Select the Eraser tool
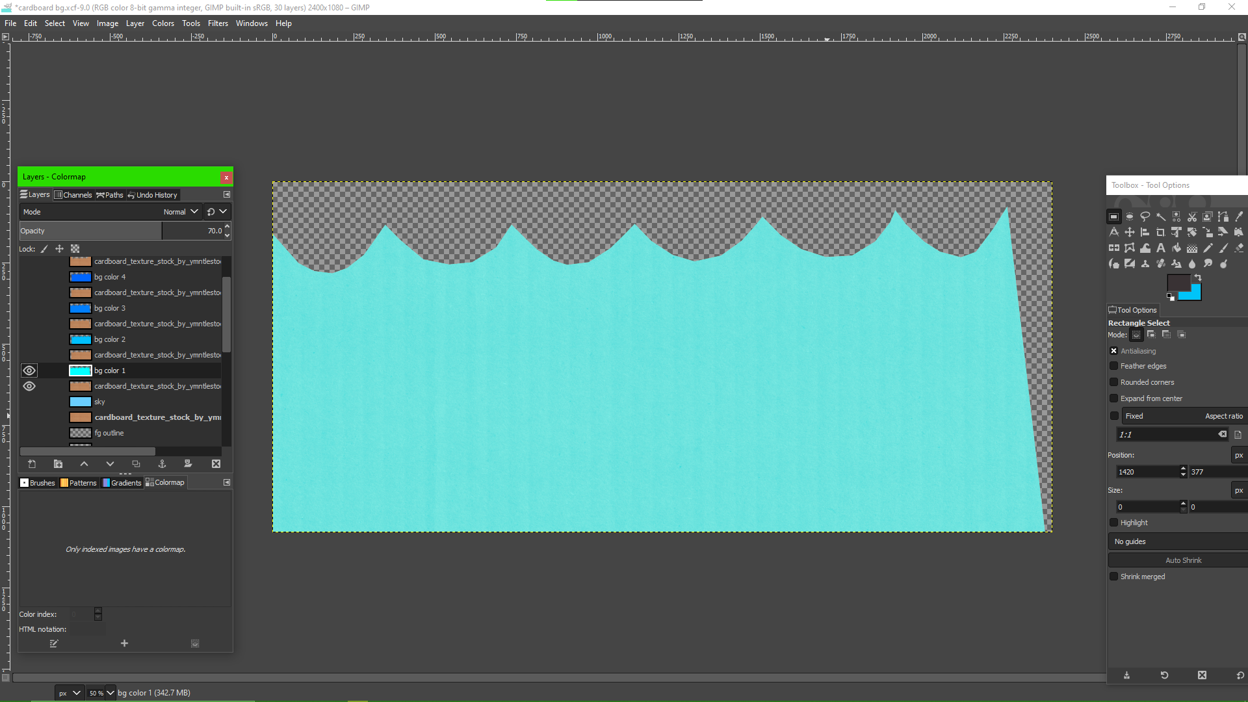The image size is (1248, 702). (1239, 248)
